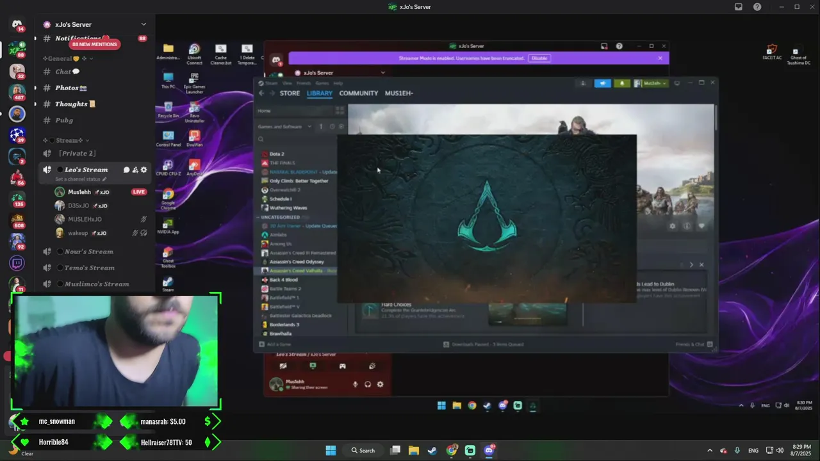The width and height of the screenshot is (820, 461).
Task: Open the soccer ball server icon
Action: (x=17, y=135)
